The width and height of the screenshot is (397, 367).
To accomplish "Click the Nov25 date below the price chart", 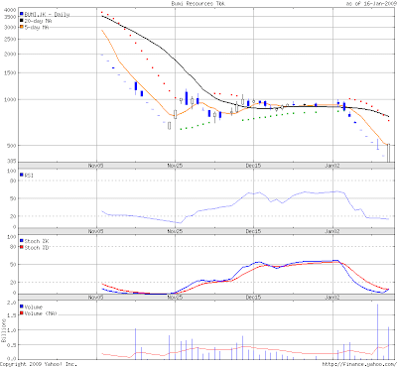I will (x=175, y=166).
